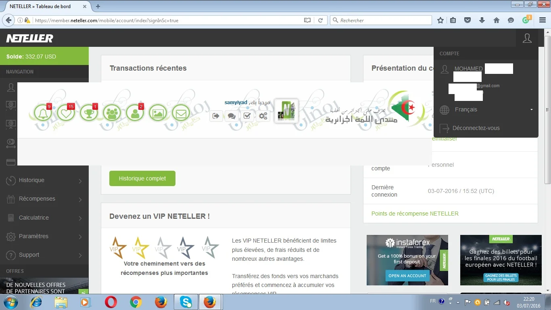Click the Firefox home toolbar icon
551x310 pixels.
497,20
